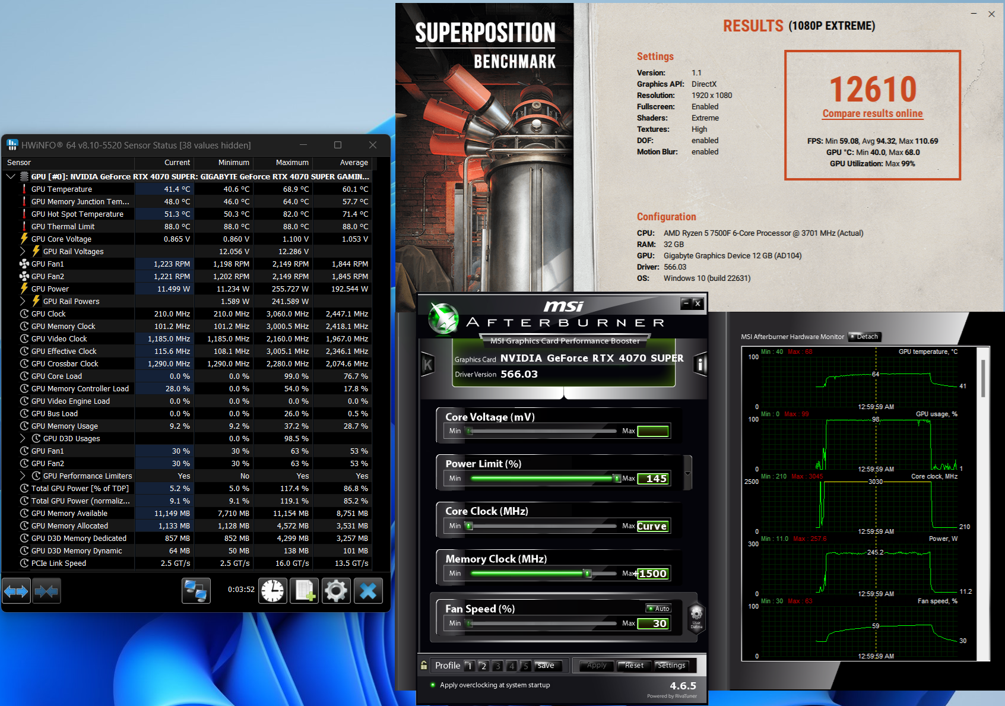
Task: Click the Memory Clock value field showing 1500
Action: (x=653, y=574)
